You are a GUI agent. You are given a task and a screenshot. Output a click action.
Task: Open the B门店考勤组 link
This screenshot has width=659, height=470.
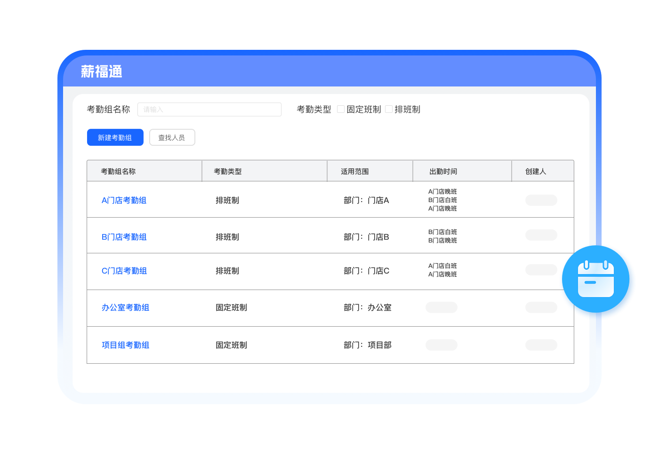[124, 237]
